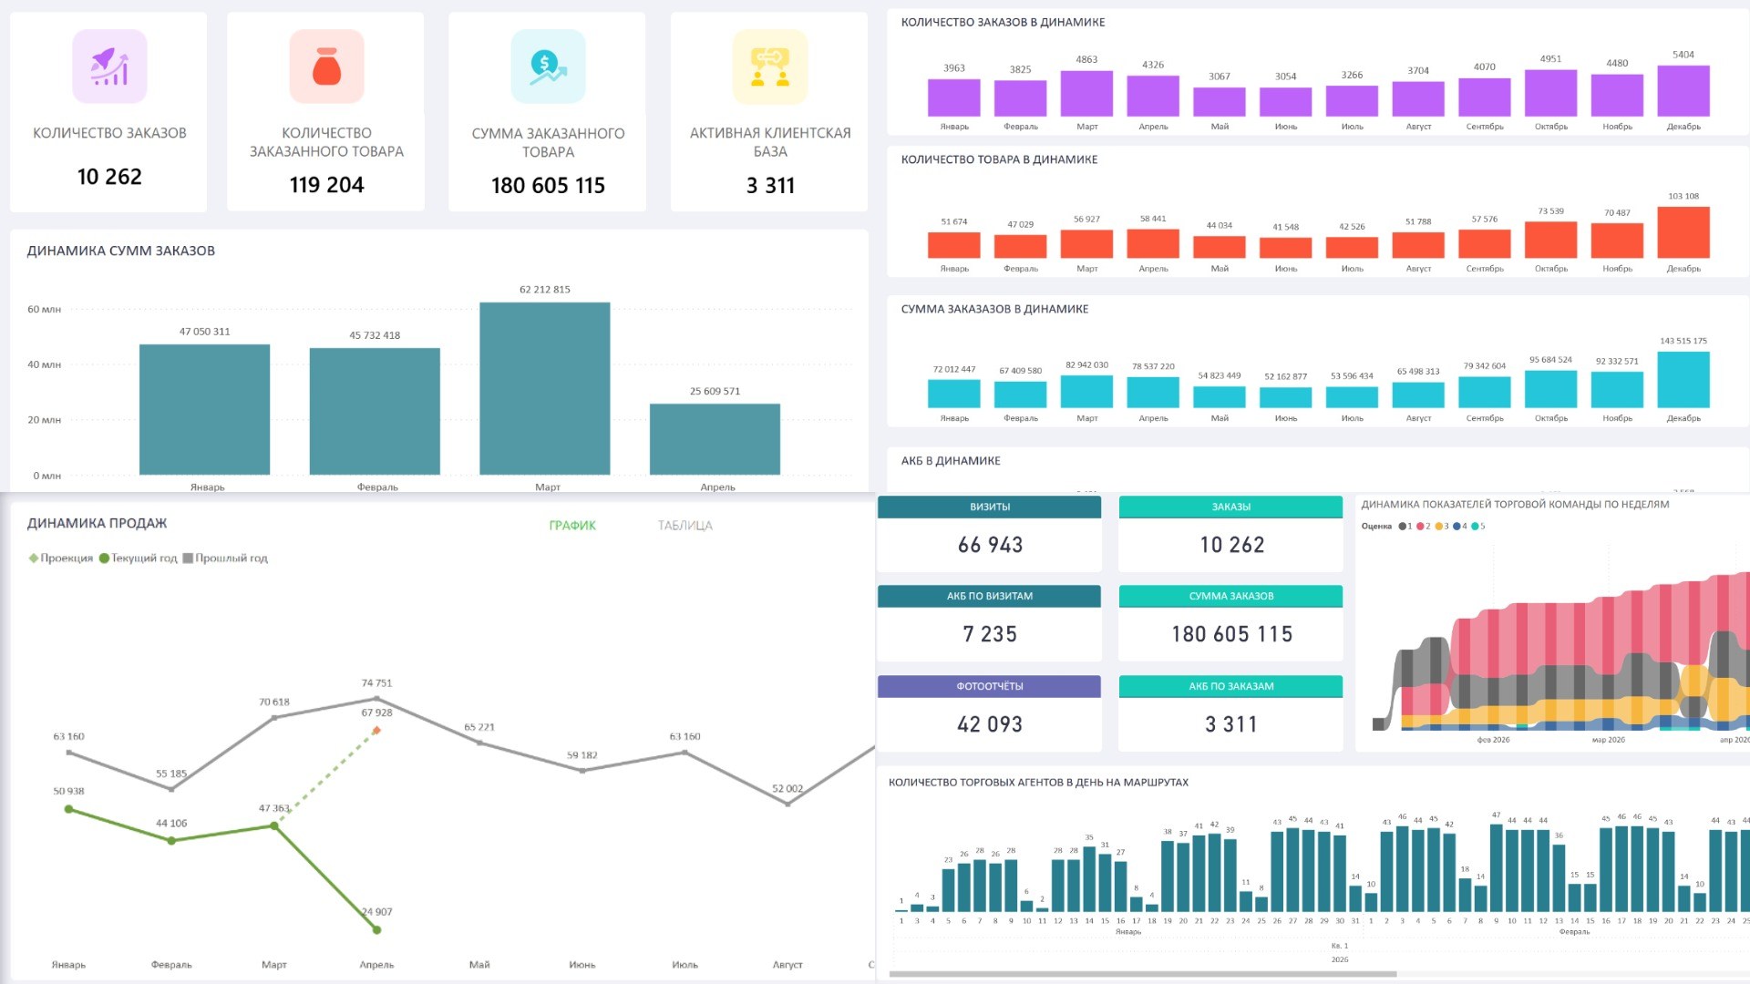
Task: Click the АКБ ПО ЗАКАЗАМ card header
Action: coord(1230,687)
